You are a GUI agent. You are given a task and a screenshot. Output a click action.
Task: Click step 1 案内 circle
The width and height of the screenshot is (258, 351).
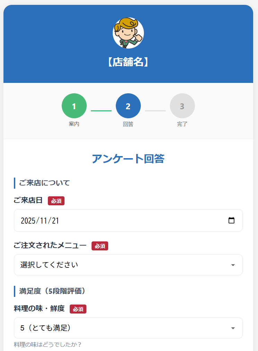(x=74, y=106)
